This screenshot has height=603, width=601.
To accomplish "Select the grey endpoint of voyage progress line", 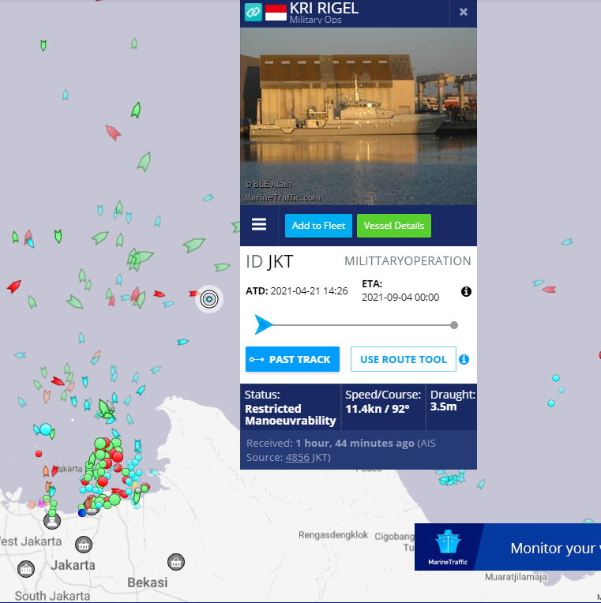I will (454, 325).
